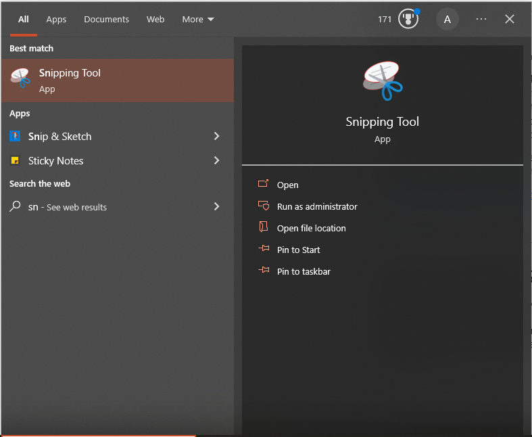Expand the Sticky Notes result arrow
532x437 pixels.
(x=216, y=160)
